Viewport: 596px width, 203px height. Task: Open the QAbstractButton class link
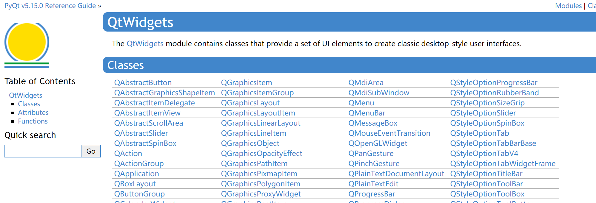point(143,82)
